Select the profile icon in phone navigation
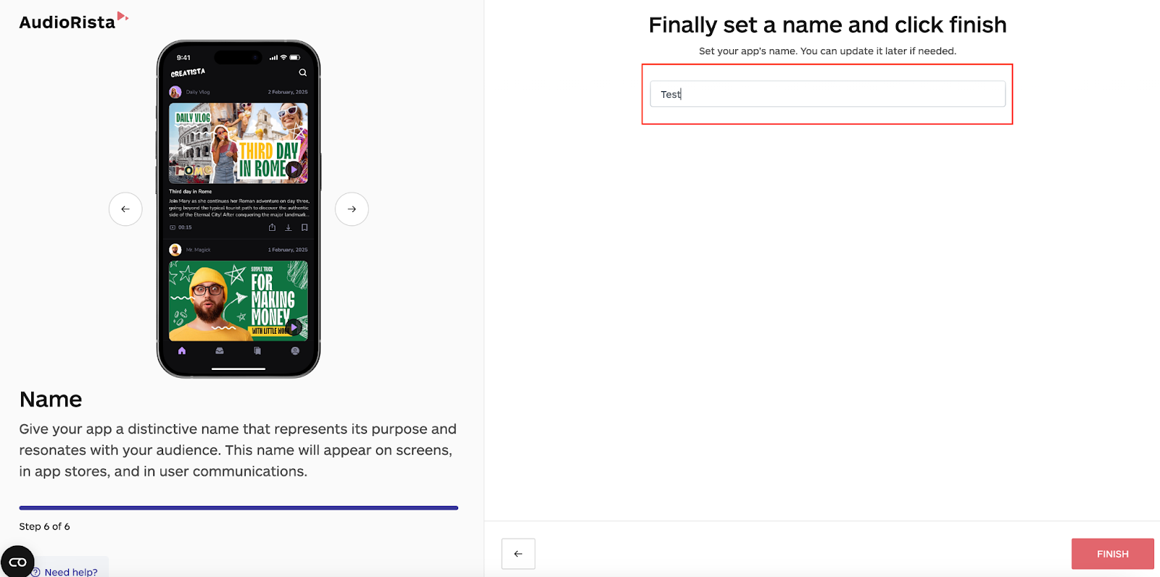This screenshot has height=577, width=1160. [x=295, y=350]
